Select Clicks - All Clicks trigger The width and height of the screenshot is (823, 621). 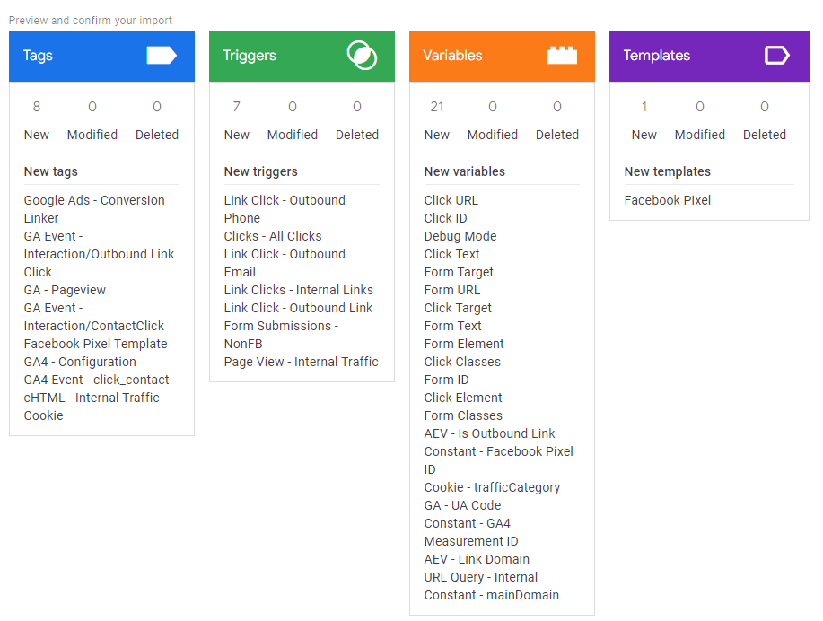pyautogui.click(x=273, y=236)
